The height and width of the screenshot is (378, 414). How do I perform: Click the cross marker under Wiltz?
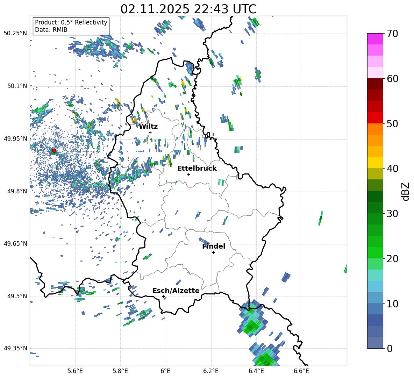(x=150, y=132)
